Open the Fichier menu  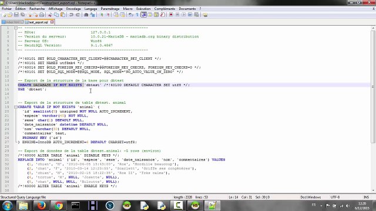click(x=6, y=9)
